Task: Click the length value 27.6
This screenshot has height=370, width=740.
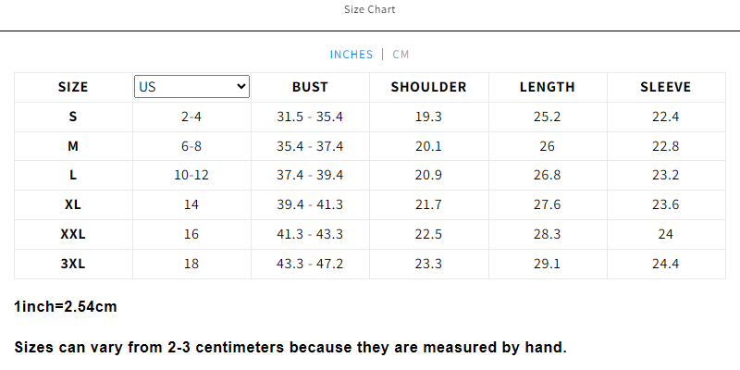Action: pyautogui.click(x=548, y=204)
